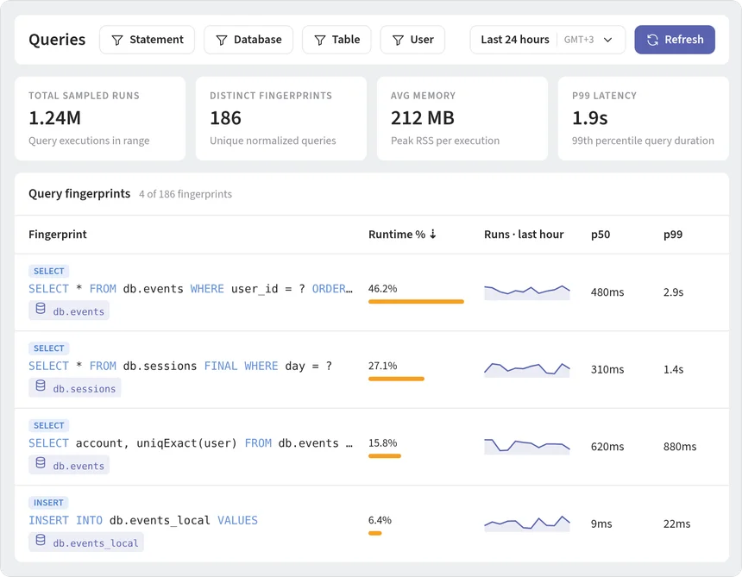Open the Table filter
This screenshot has width=742, height=577.
click(336, 40)
